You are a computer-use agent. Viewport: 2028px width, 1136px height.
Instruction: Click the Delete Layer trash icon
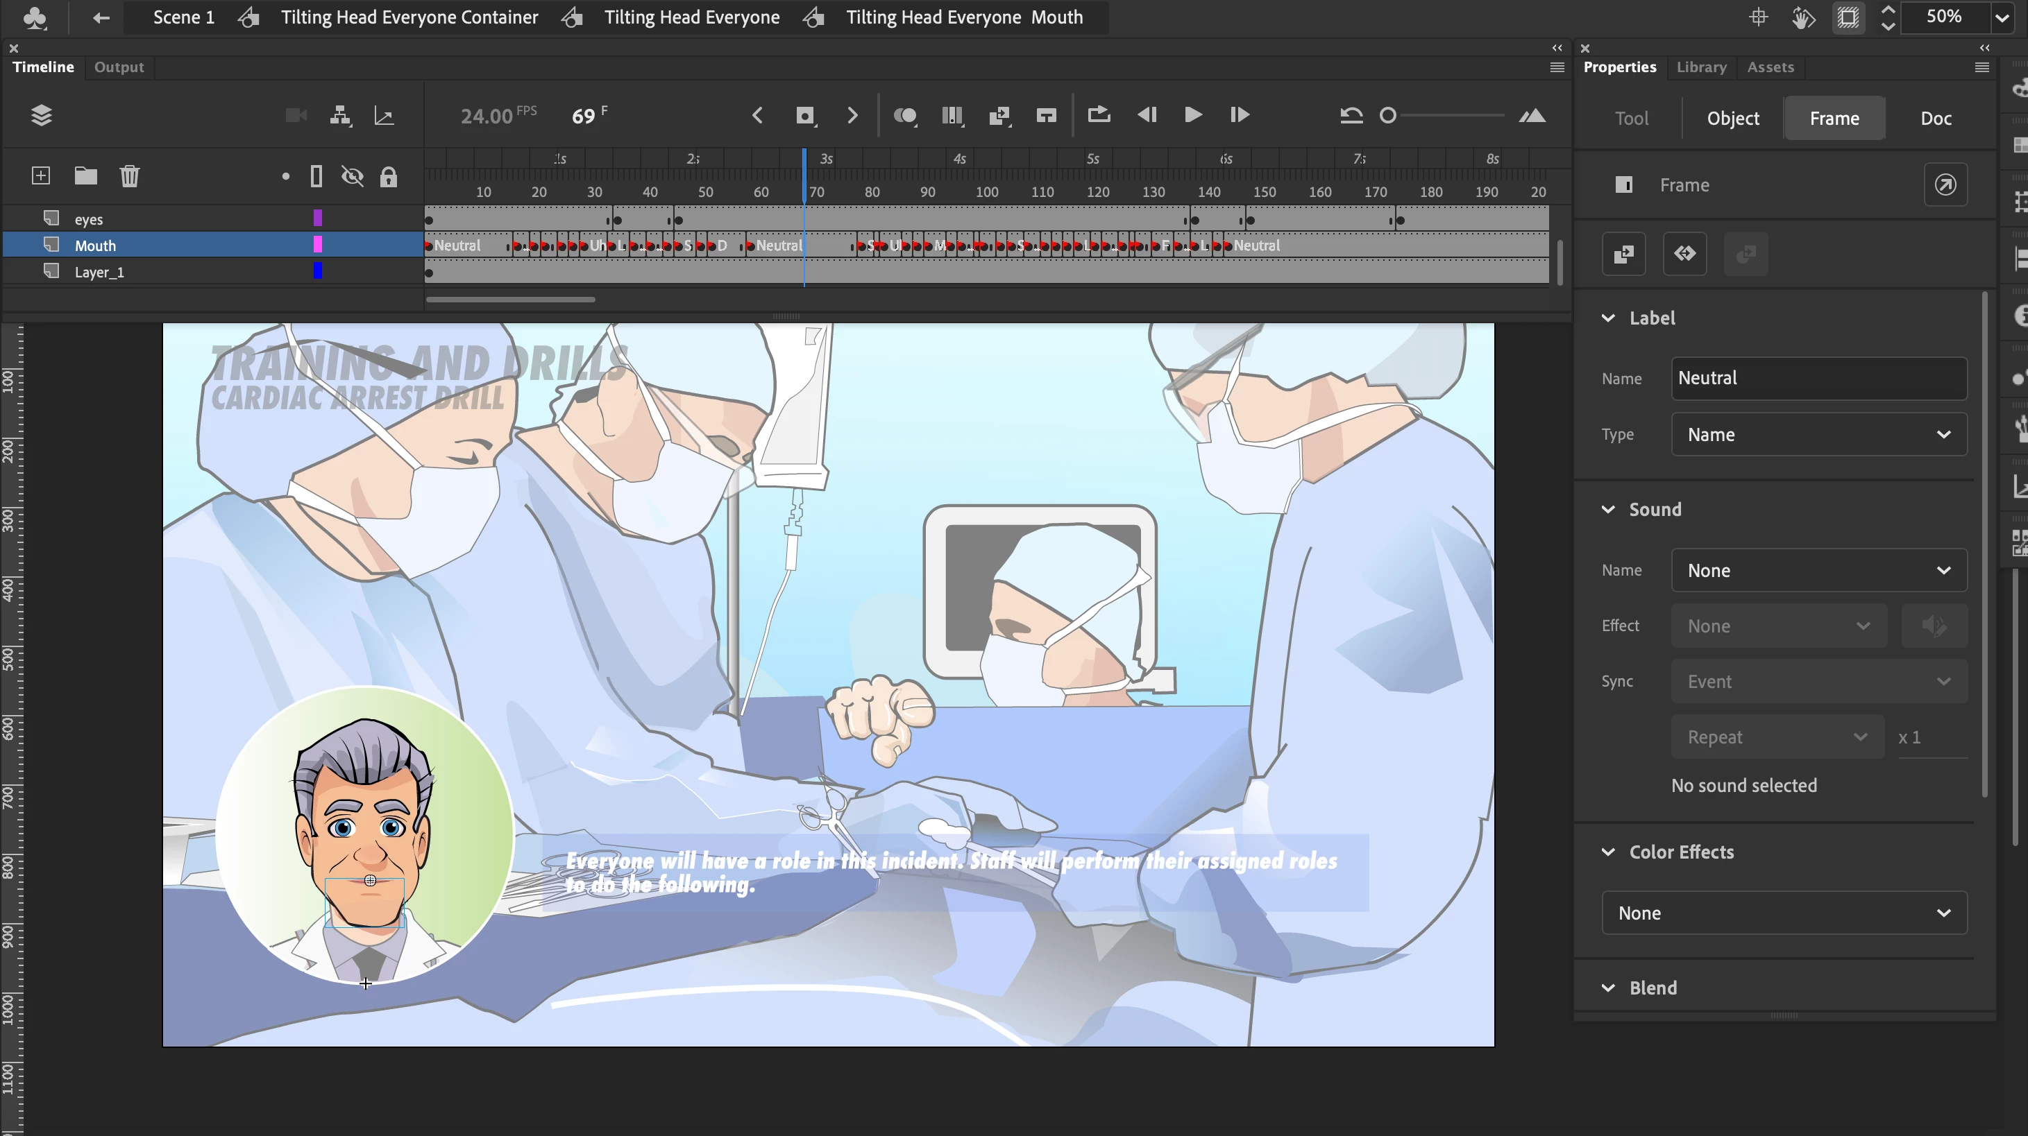(129, 175)
